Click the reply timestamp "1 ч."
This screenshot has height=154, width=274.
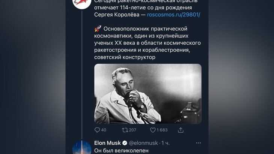pyautogui.click(x=166, y=143)
